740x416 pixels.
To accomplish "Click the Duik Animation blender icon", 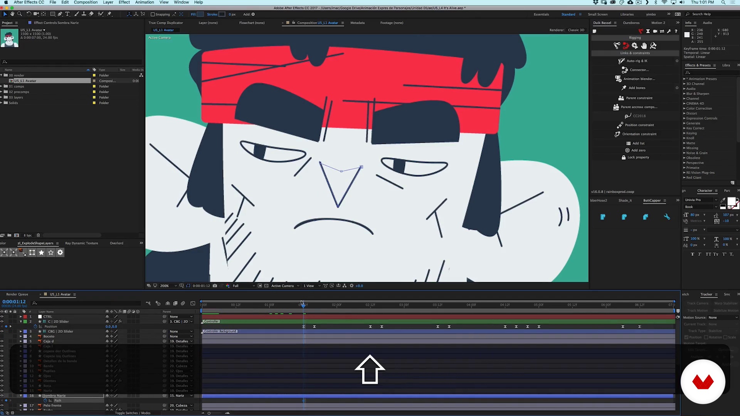I will coord(618,79).
